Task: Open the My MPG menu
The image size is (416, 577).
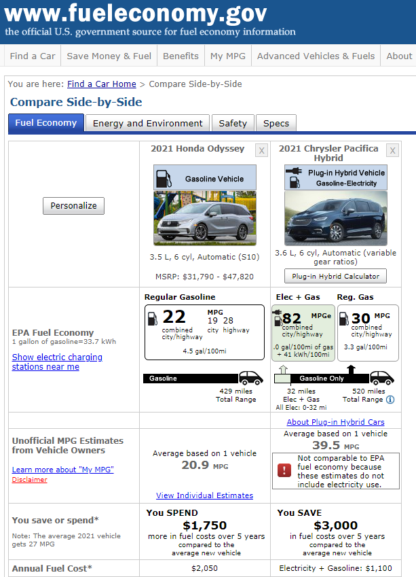Action: pyautogui.click(x=228, y=56)
